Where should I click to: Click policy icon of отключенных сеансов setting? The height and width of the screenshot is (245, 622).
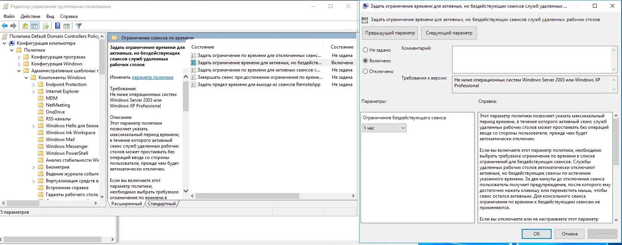coord(194,55)
